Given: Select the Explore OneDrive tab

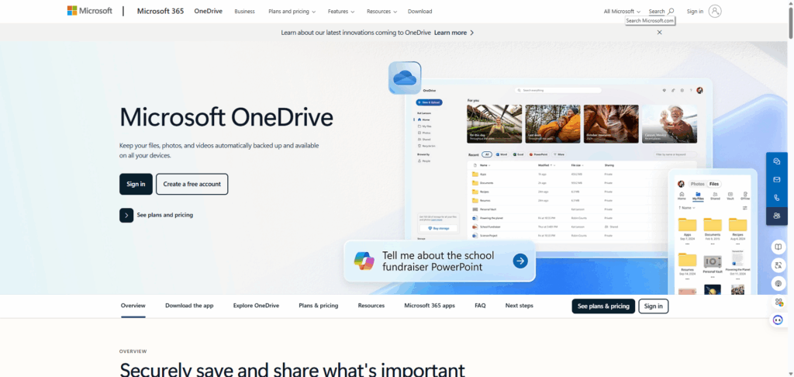Looking at the screenshot, I should 256,306.
